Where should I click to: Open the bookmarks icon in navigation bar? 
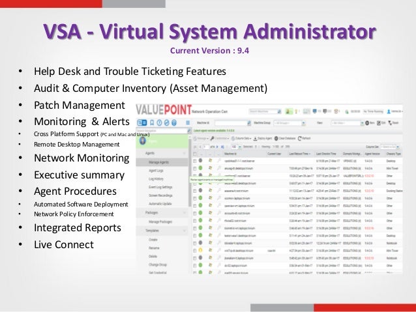pos(152,122)
